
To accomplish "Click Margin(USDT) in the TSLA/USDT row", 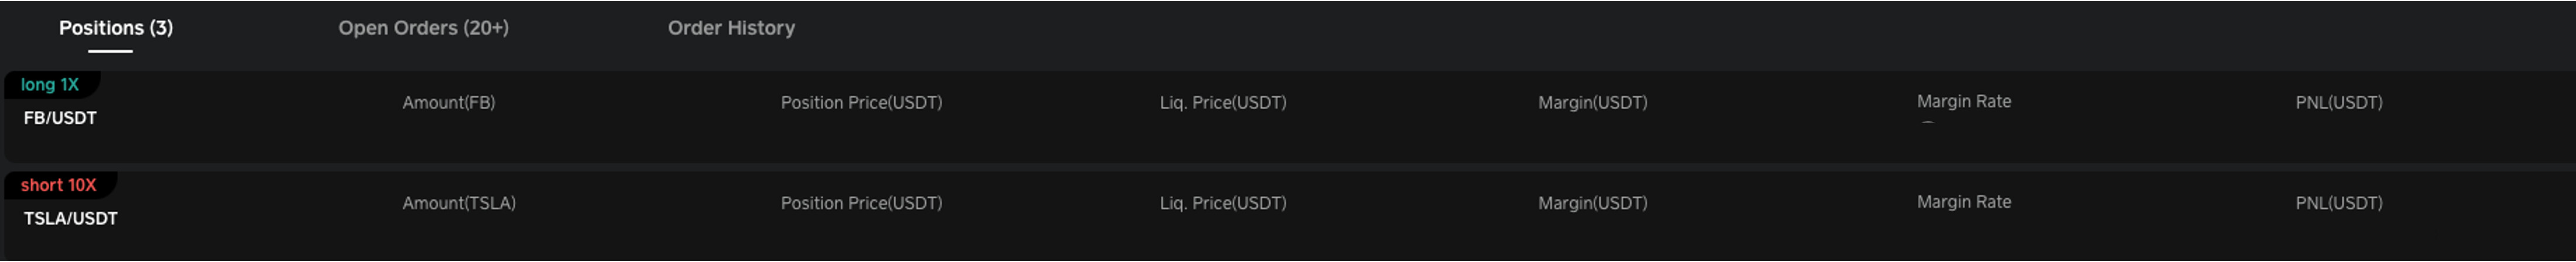I will click(x=1592, y=203).
